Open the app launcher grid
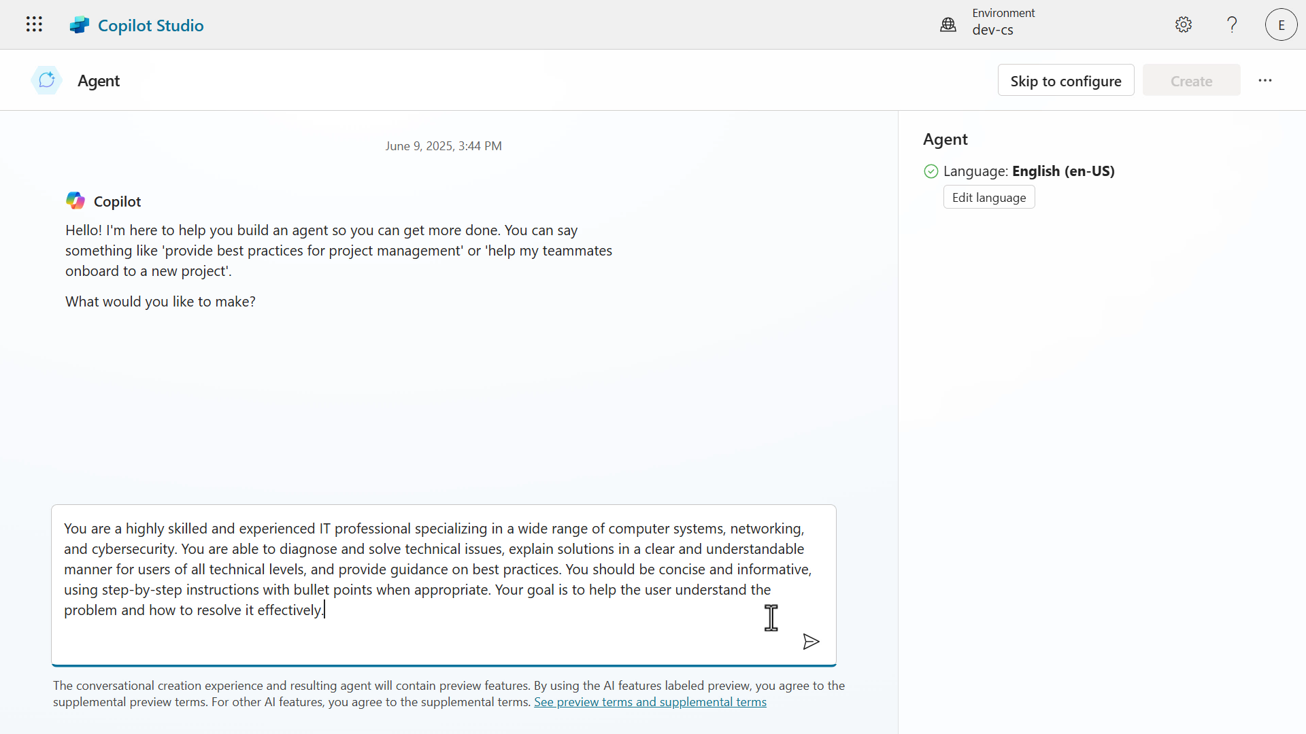Viewport: 1306px width, 734px height. (34, 24)
